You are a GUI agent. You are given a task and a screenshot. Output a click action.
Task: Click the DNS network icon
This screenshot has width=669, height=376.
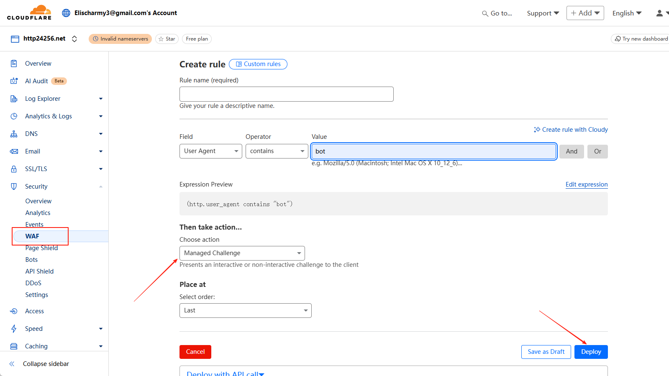click(14, 134)
